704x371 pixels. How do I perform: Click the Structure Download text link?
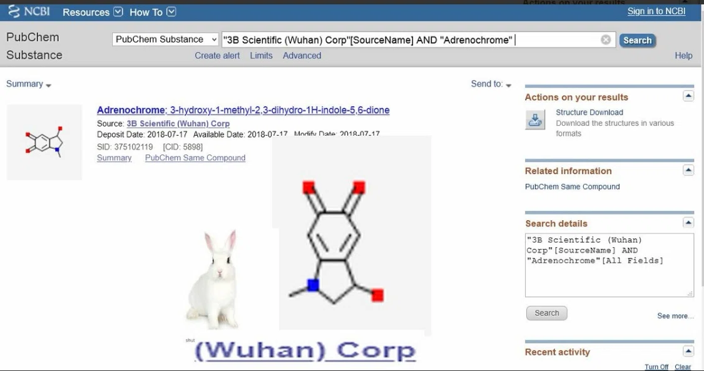pyautogui.click(x=589, y=112)
